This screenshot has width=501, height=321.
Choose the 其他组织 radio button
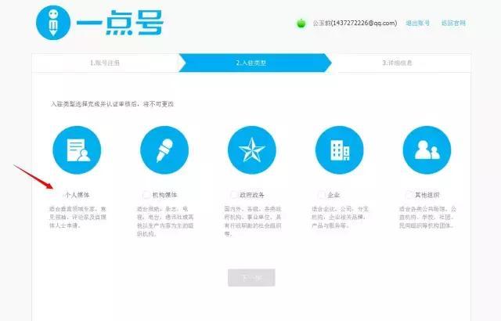(409, 195)
